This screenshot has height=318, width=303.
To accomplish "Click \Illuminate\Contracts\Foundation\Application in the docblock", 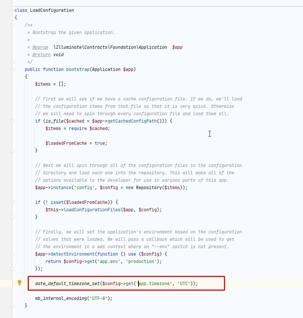I will click(x=110, y=47).
